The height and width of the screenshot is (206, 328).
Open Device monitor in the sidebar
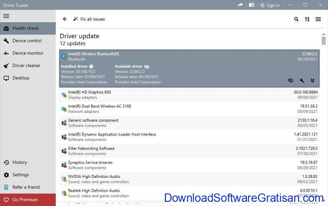pos(28,53)
